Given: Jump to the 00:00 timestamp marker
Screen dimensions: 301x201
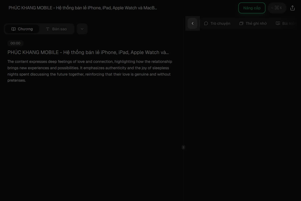Looking at the screenshot, I should point(15,43).
